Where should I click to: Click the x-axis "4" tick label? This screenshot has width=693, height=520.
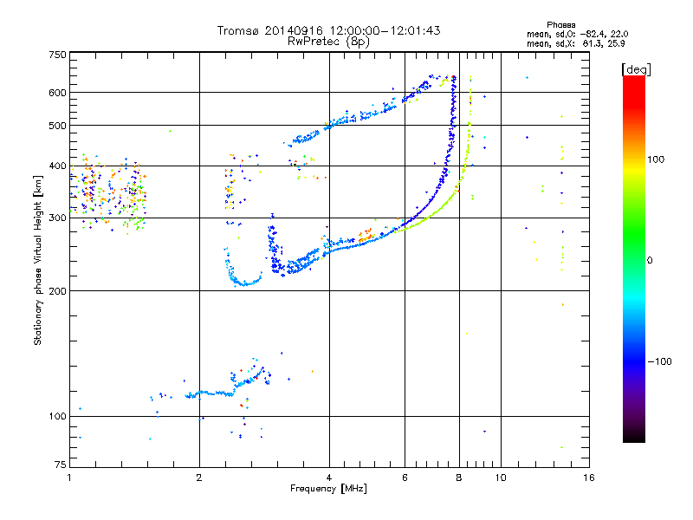point(329,478)
